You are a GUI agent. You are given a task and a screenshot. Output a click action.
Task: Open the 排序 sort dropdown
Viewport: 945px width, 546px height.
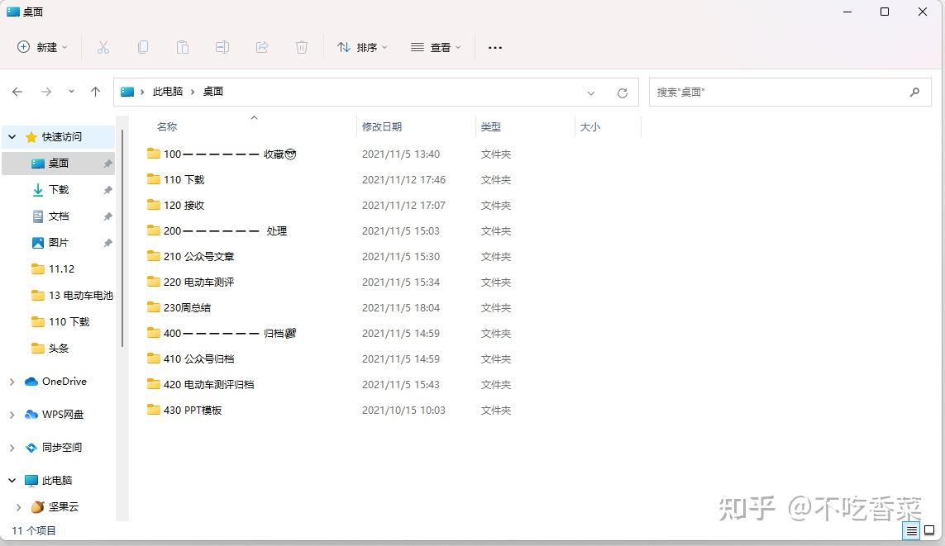click(362, 47)
